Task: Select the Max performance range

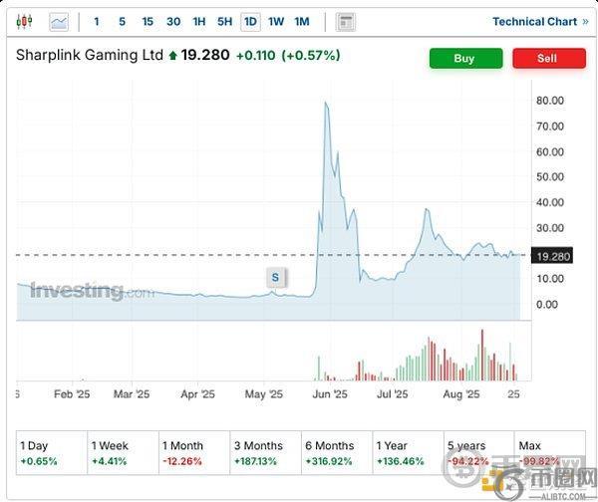Action: tap(546, 453)
